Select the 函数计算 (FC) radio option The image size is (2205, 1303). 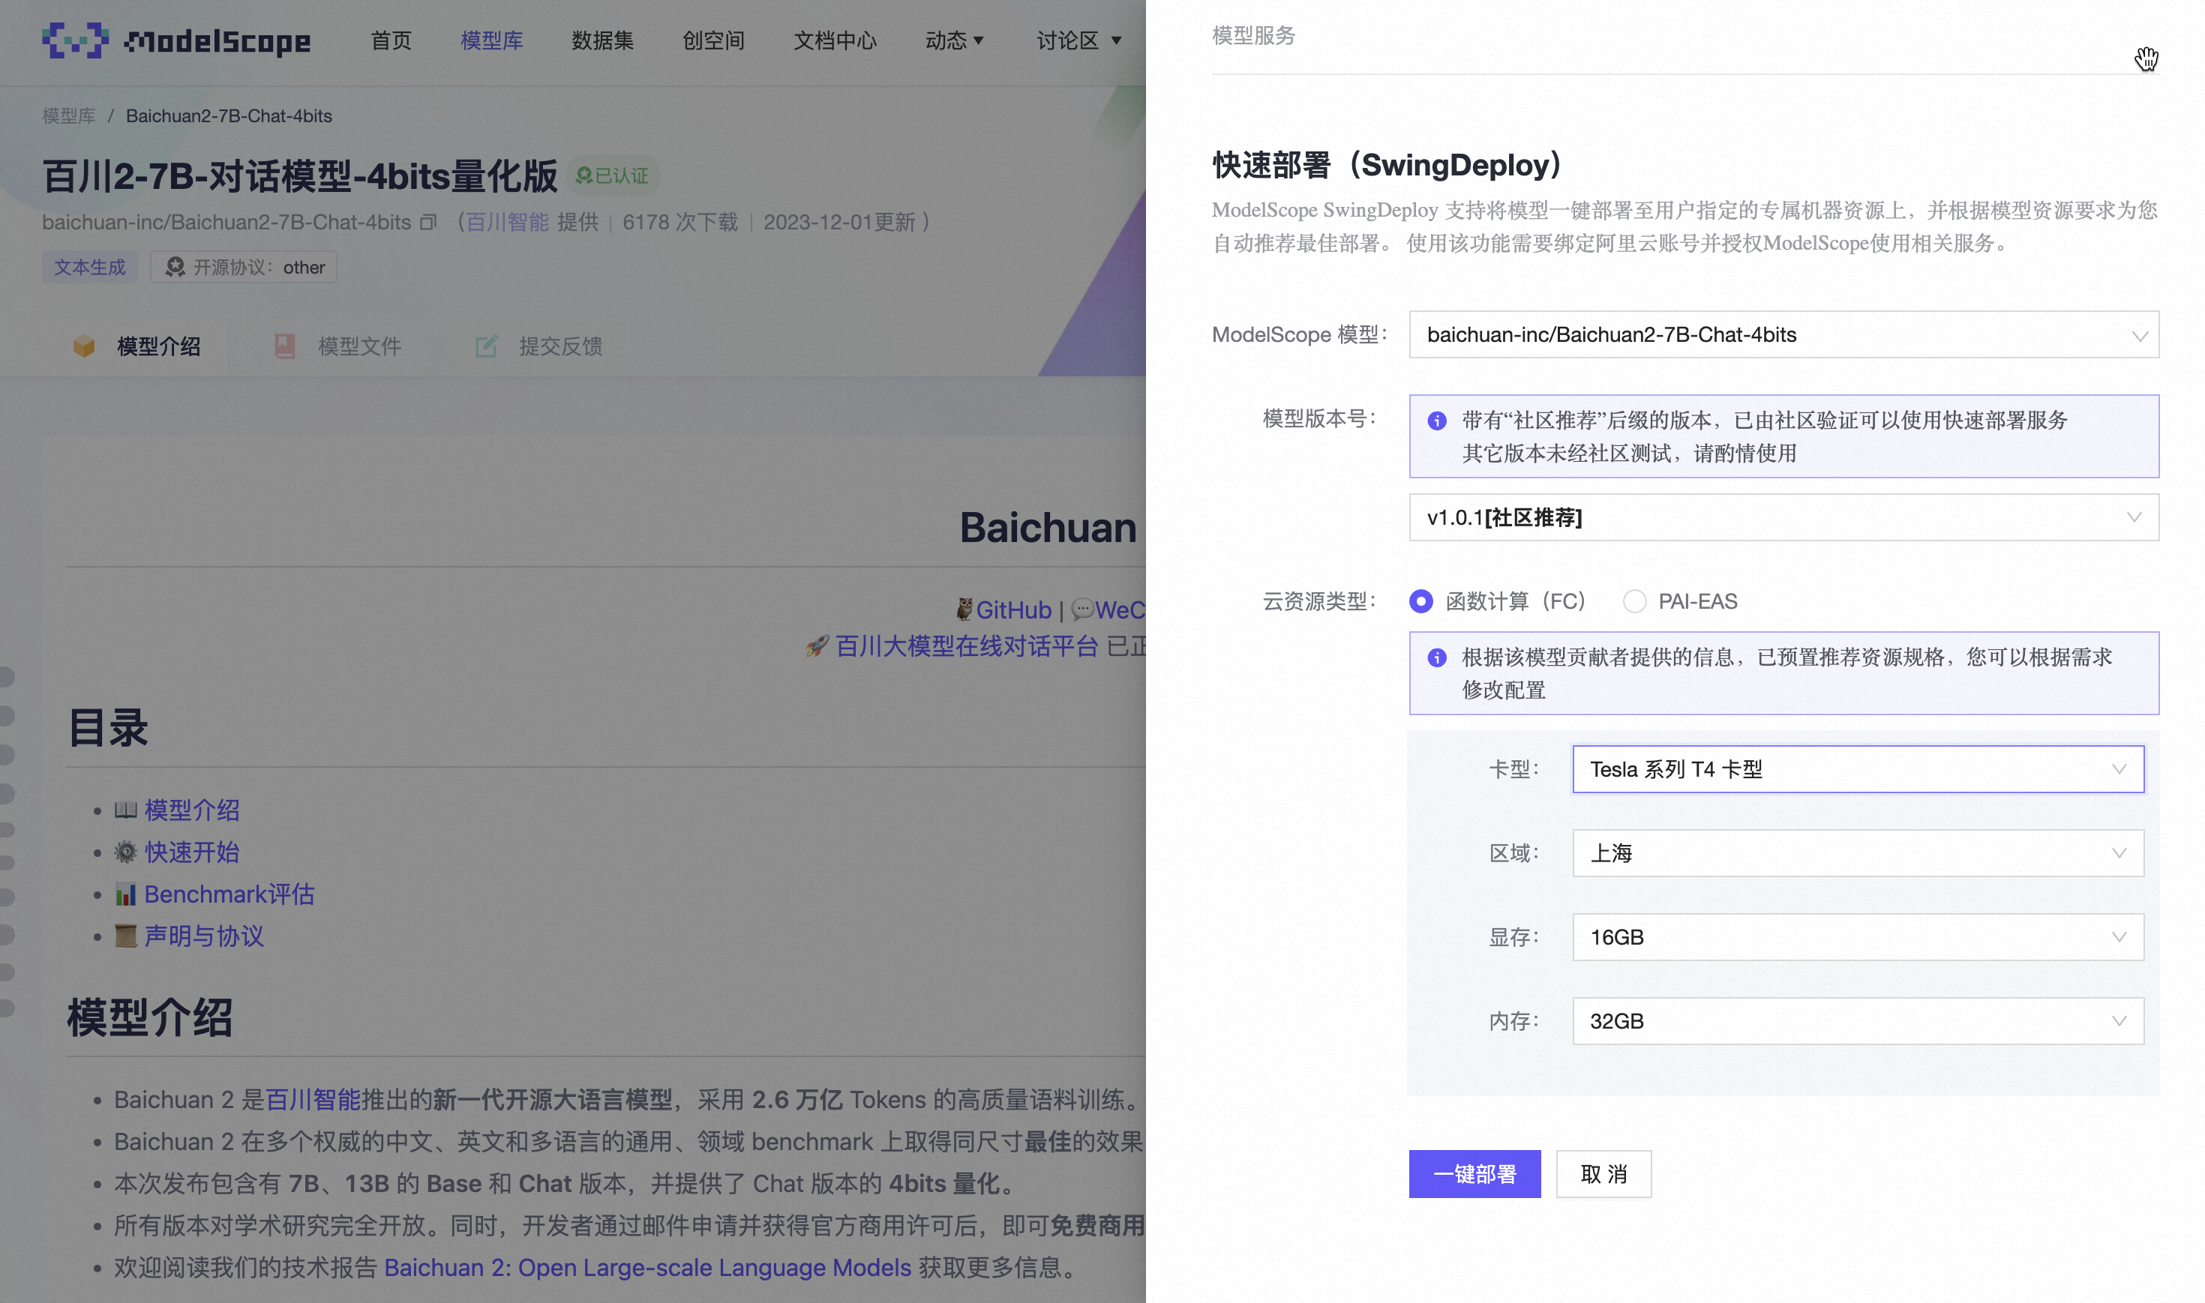click(1420, 601)
